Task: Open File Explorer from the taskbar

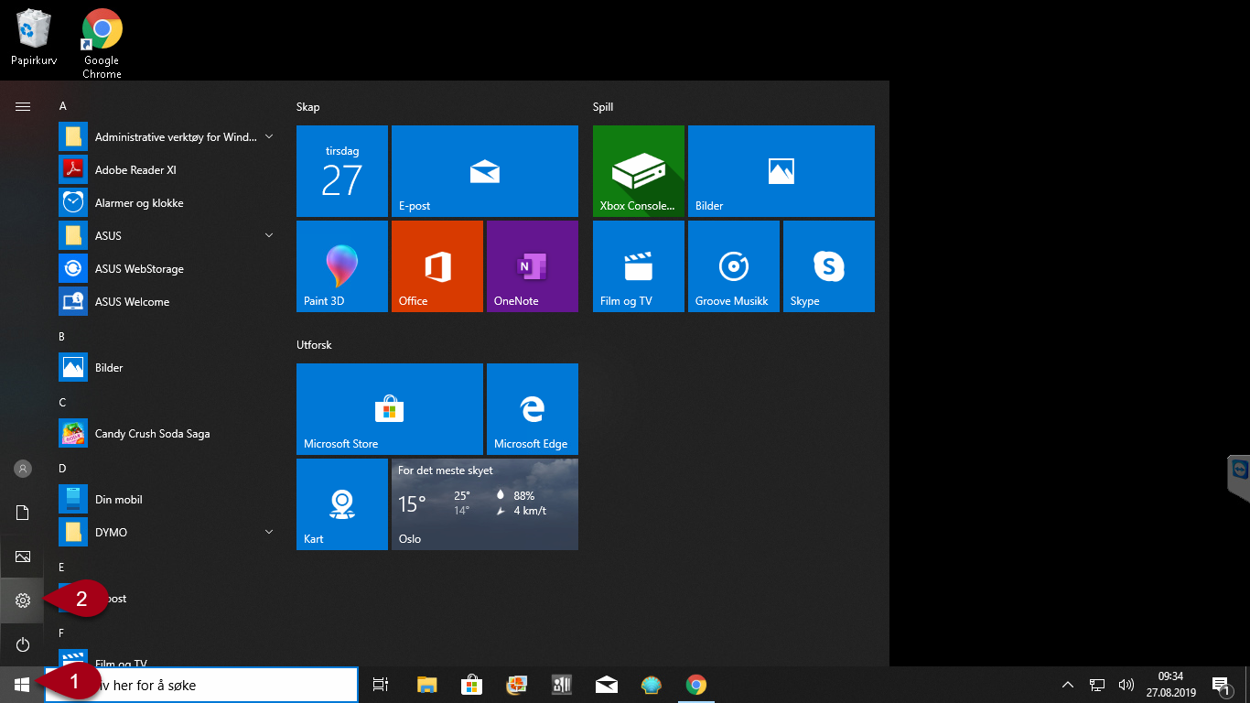Action: 427,685
